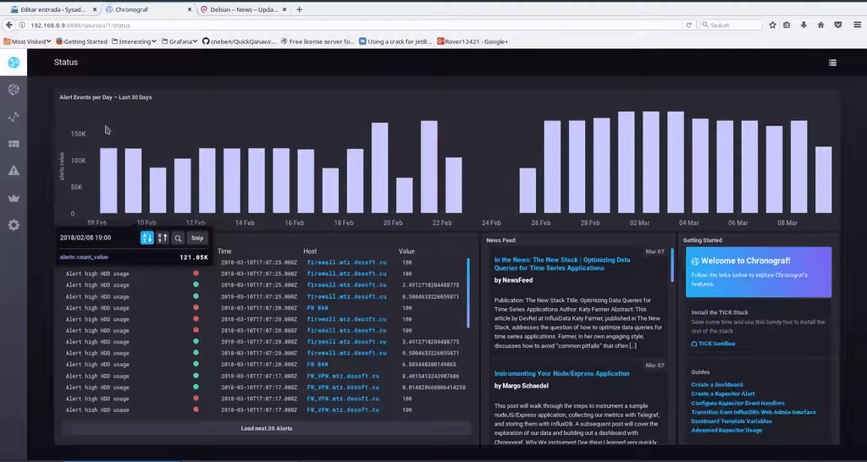867x462 pixels.
Task: Open The New Stack Optimizing Data Queries article
Action: click(562, 264)
